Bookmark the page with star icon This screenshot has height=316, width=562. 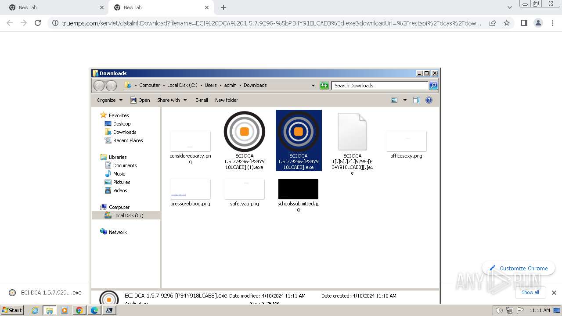[507, 23]
